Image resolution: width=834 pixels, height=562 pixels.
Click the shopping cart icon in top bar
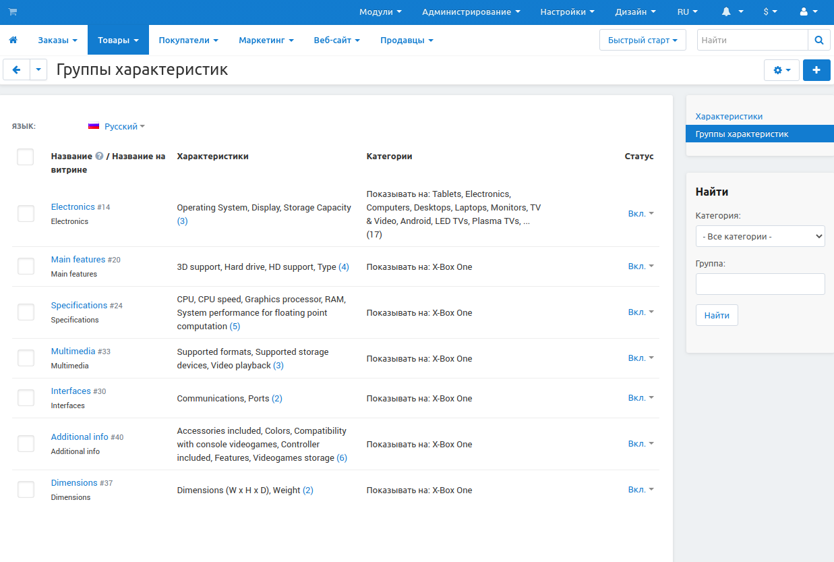[13, 12]
